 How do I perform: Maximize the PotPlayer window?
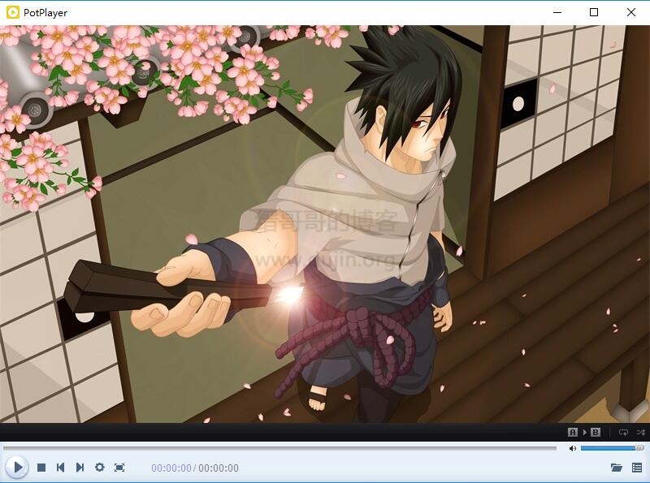594,12
